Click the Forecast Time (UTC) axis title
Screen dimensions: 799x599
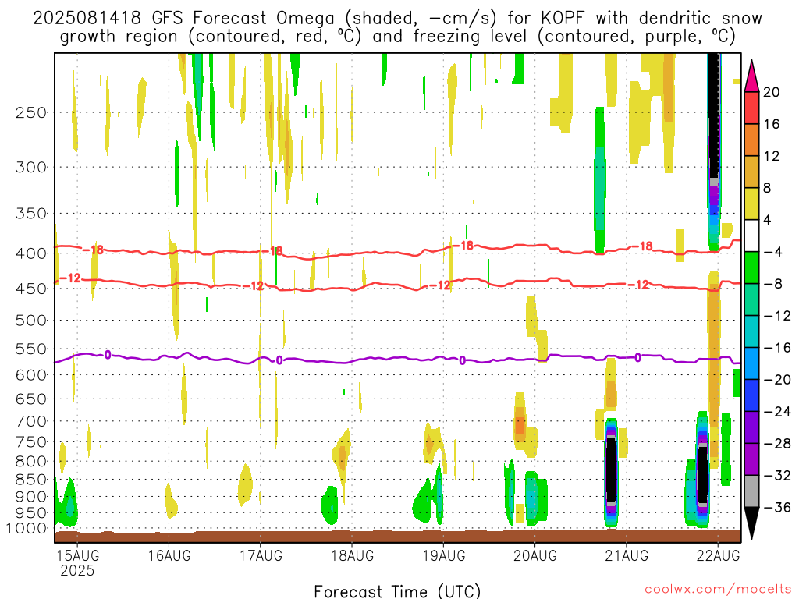click(x=397, y=591)
